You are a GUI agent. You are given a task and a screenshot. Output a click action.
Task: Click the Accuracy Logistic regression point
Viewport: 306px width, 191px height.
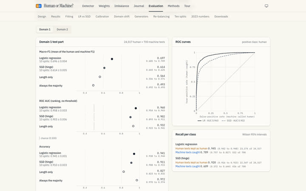point(134,154)
